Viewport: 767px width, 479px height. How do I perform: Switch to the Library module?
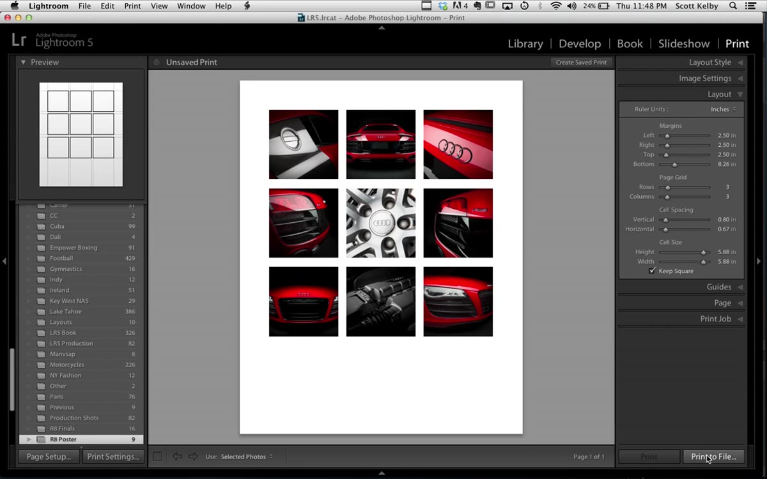525,44
